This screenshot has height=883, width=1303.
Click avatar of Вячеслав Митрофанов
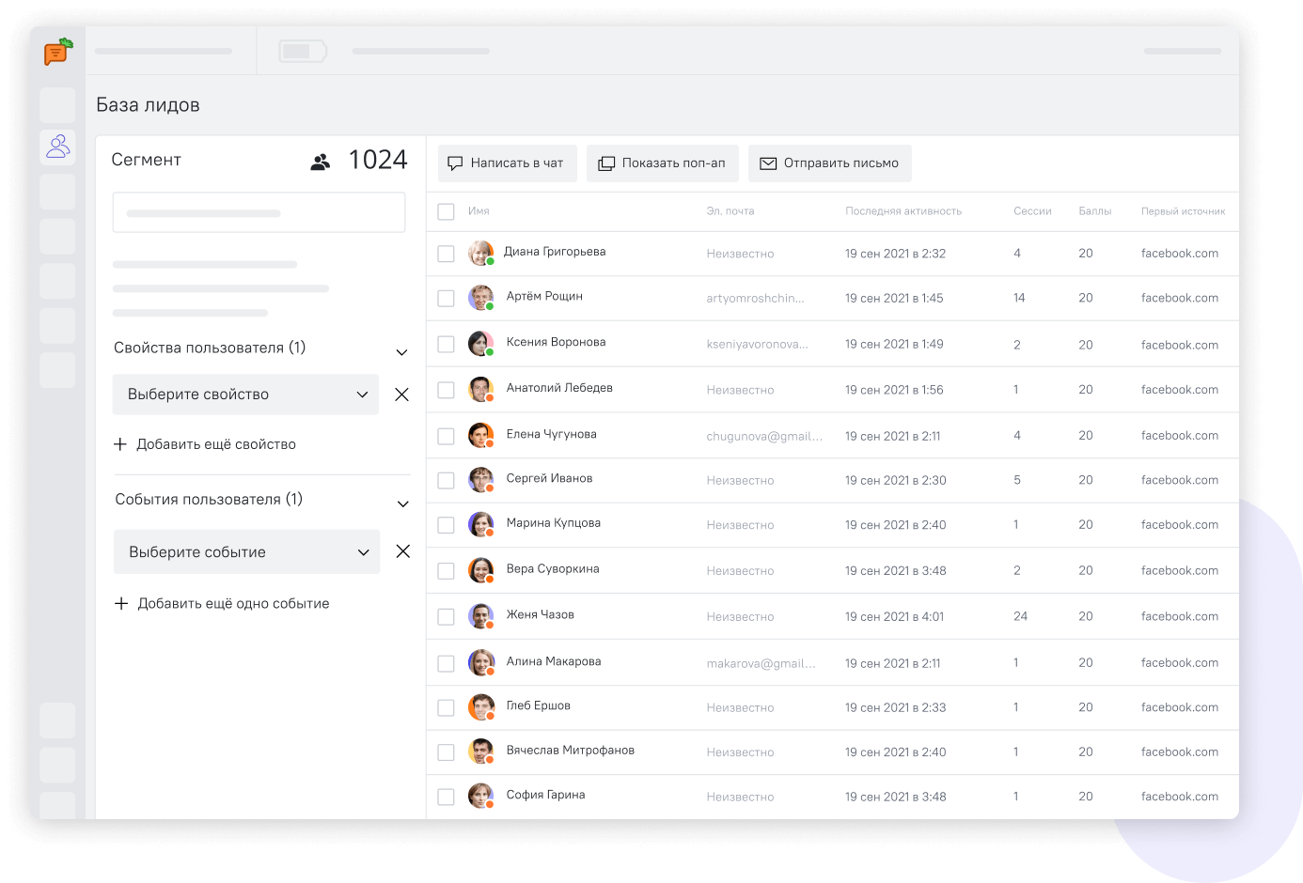(x=481, y=751)
